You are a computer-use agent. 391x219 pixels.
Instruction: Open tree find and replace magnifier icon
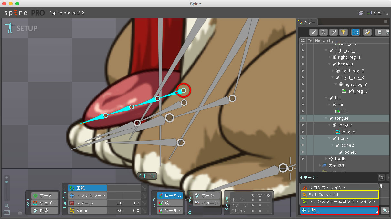[367, 32]
